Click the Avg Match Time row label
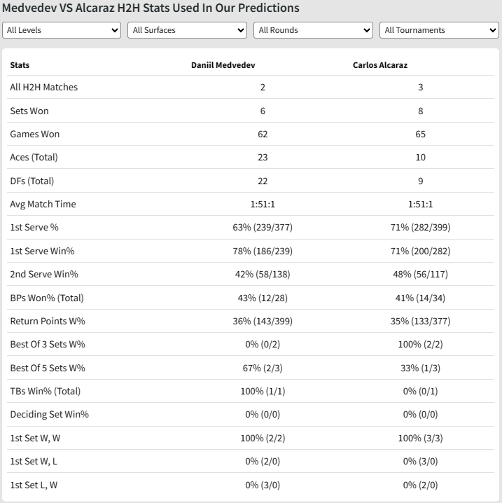The image size is (502, 503). pos(43,204)
